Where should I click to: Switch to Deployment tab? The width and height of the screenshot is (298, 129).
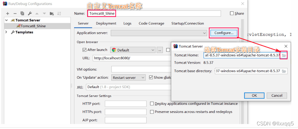point(106,23)
